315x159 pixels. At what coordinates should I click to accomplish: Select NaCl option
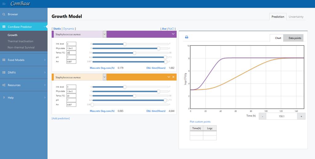pyautogui.click(x=171, y=29)
